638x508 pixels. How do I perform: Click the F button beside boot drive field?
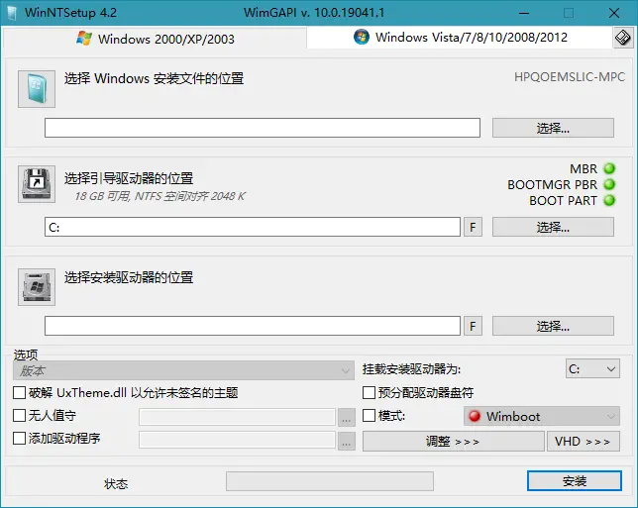point(473,227)
